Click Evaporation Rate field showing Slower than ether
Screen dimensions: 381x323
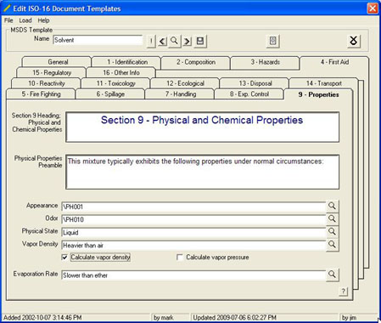(193, 275)
